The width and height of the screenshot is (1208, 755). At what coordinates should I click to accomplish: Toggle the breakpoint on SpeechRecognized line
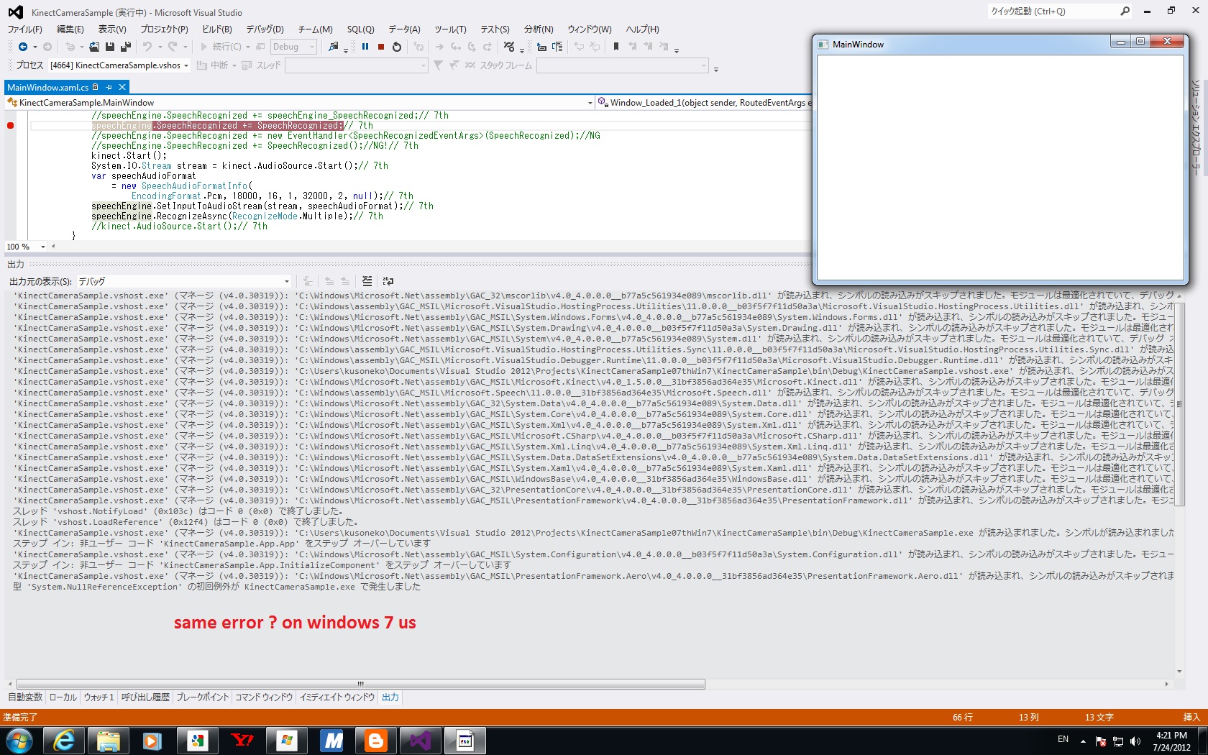tap(10, 126)
